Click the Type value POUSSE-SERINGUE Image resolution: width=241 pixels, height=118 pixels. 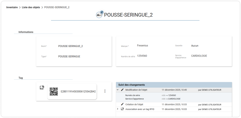[69, 57]
